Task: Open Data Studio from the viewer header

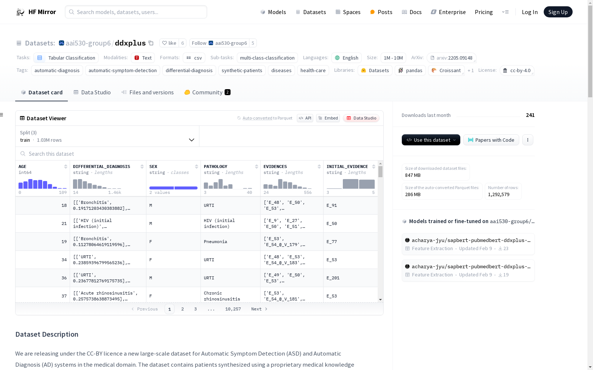Action: point(361,118)
